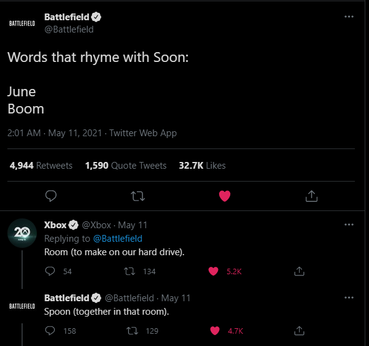Viewport: 369px width, 346px height.
Task: Retweet Battlefield's Spoon reply
Action: click(x=130, y=331)
